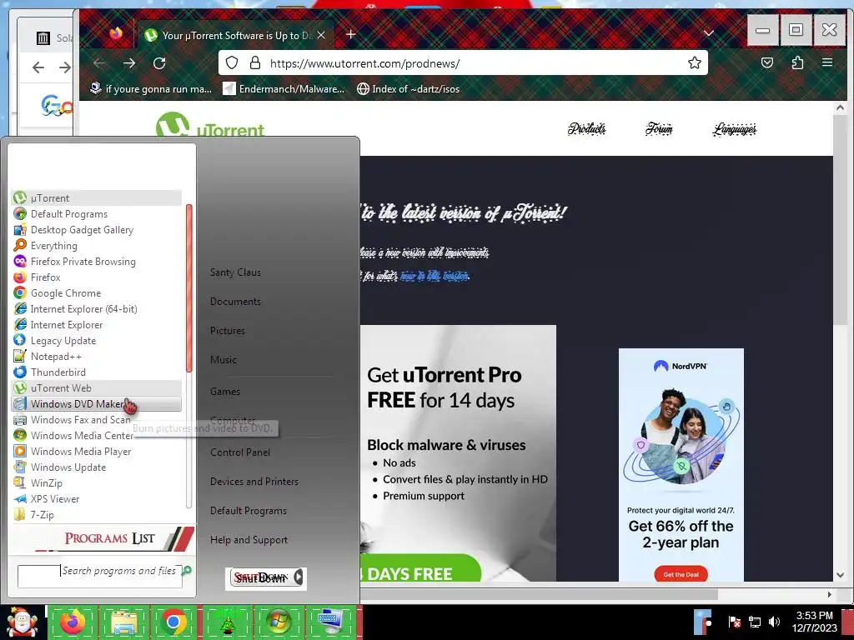Select the Your µTorrent Software tab
Screen dimensions: 854x640
235,35
